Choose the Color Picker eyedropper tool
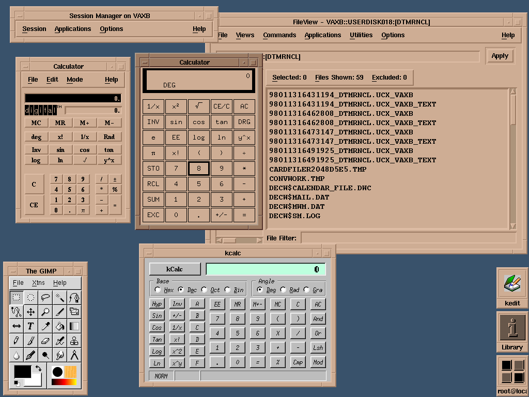 [45, 326]
